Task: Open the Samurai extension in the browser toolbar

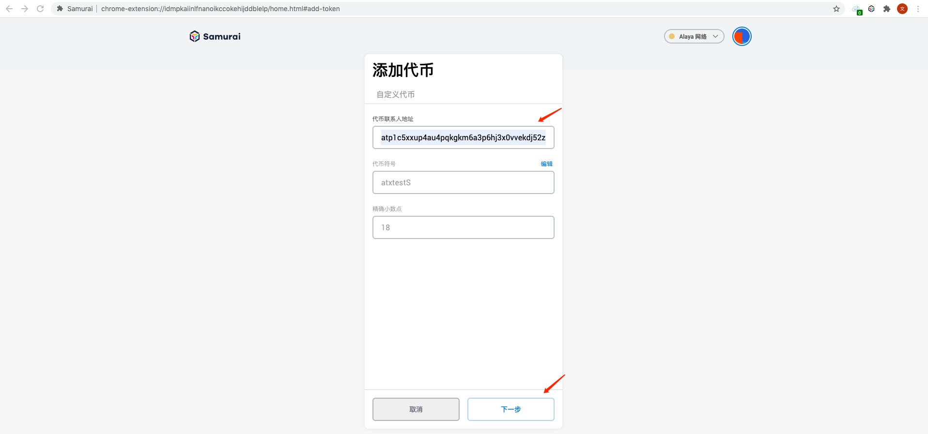Action: pos(871,9)
